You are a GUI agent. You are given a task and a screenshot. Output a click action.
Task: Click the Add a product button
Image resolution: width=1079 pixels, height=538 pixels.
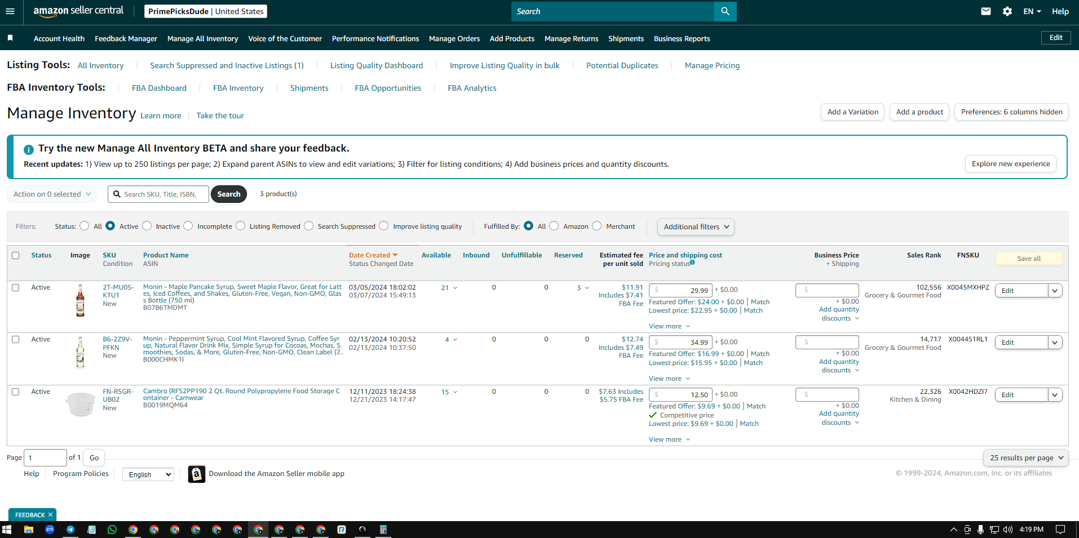coord(919,112)
